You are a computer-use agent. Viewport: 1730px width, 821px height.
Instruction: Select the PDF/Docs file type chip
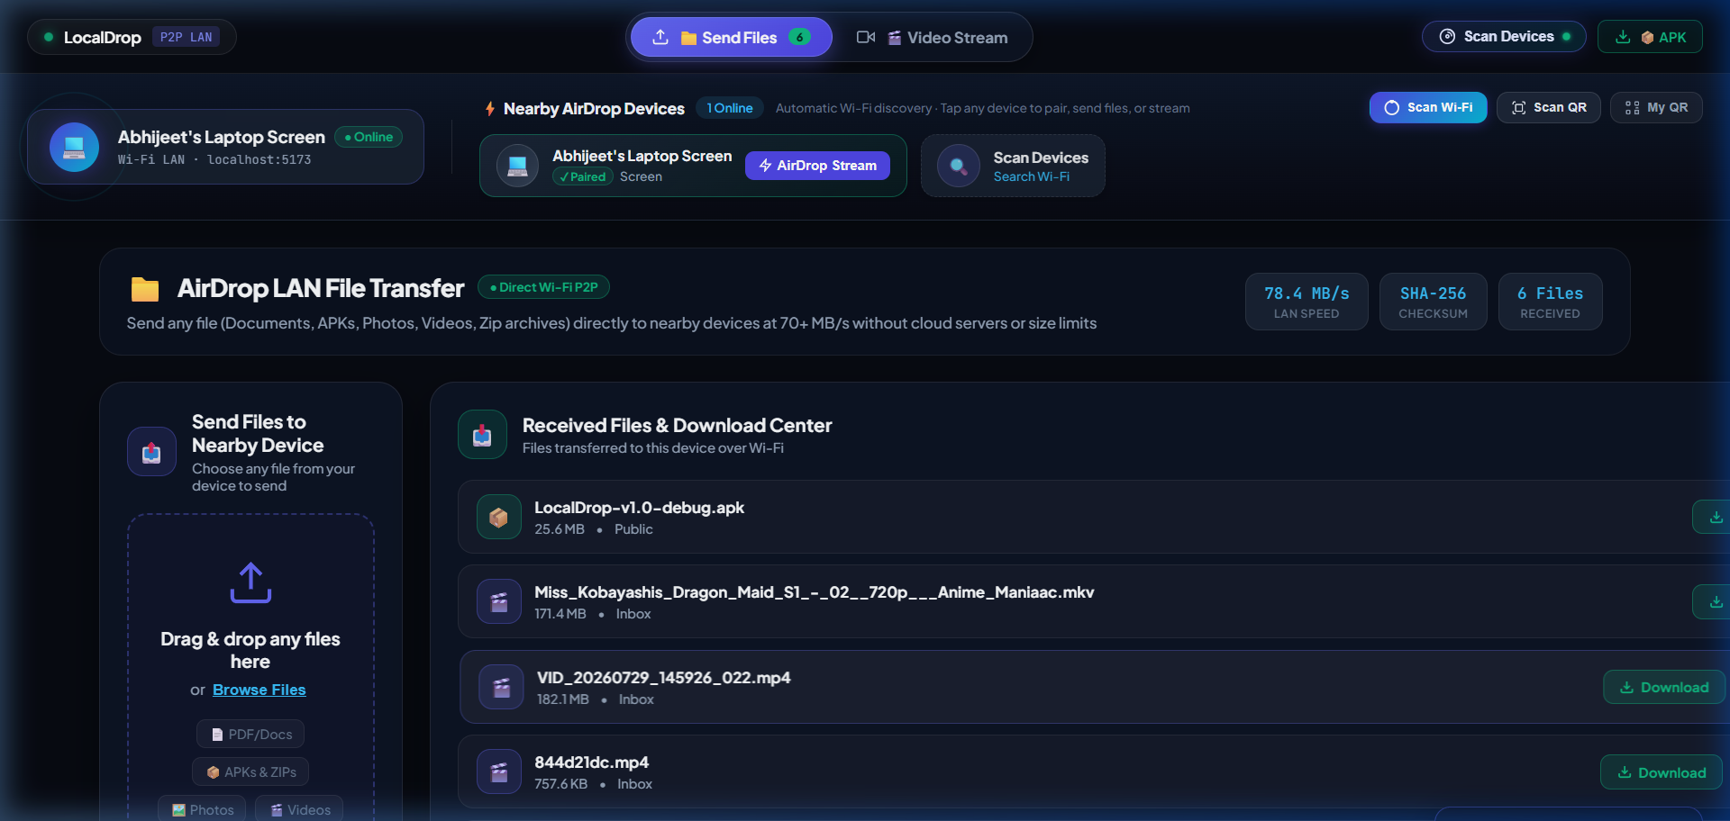click(x=250, y=735)
